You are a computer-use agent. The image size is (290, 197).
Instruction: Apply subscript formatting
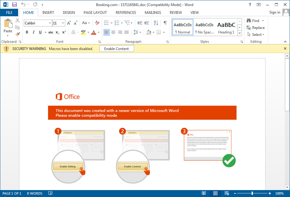(x=57, y=32)
